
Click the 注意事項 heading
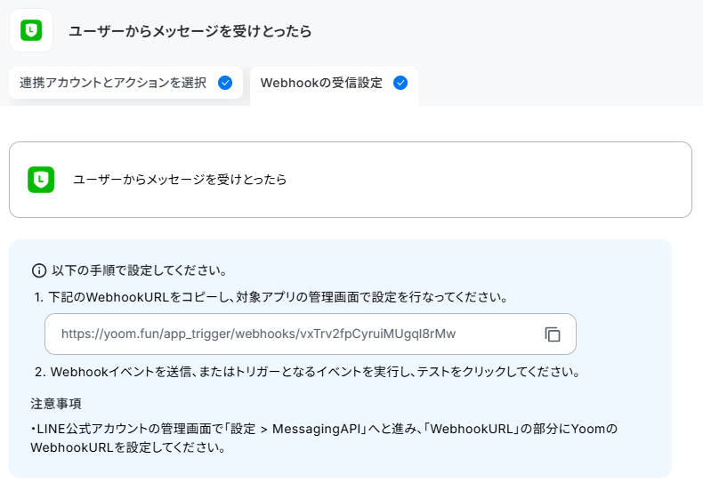point(56,404)
